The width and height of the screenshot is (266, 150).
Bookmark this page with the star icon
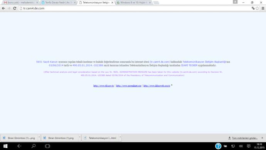point(257,9)
